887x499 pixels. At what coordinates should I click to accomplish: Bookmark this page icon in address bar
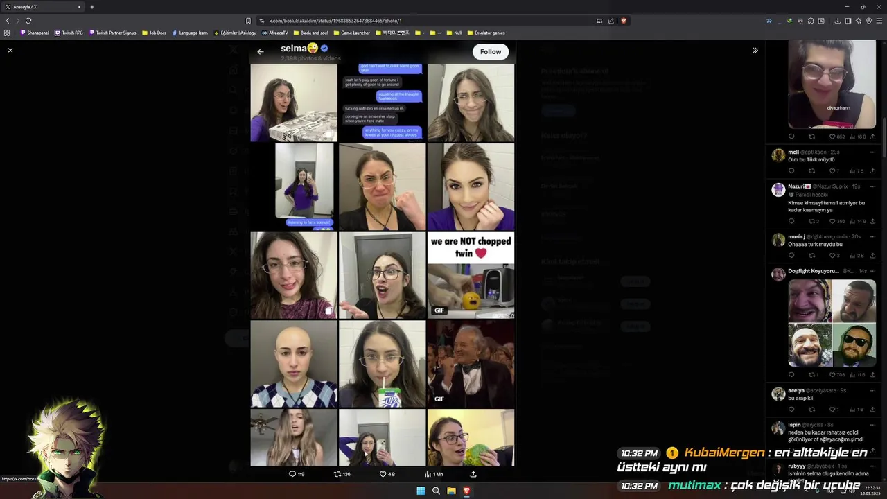[248, 21]
